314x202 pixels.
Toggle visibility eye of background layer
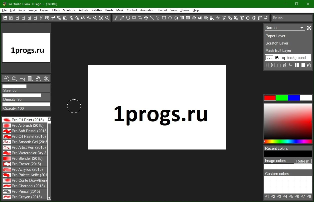pos(277,58)
